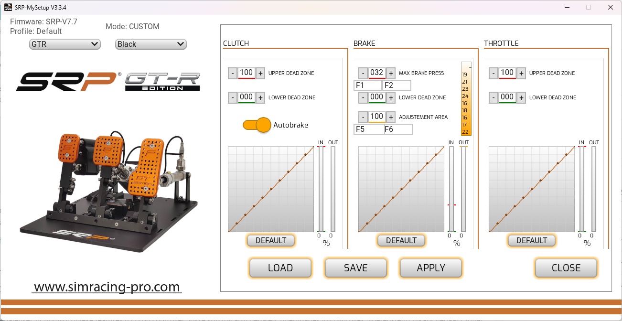Click the F1 brake input field
This screenshot has width=622, height=321.
click(x=367, y=86)
